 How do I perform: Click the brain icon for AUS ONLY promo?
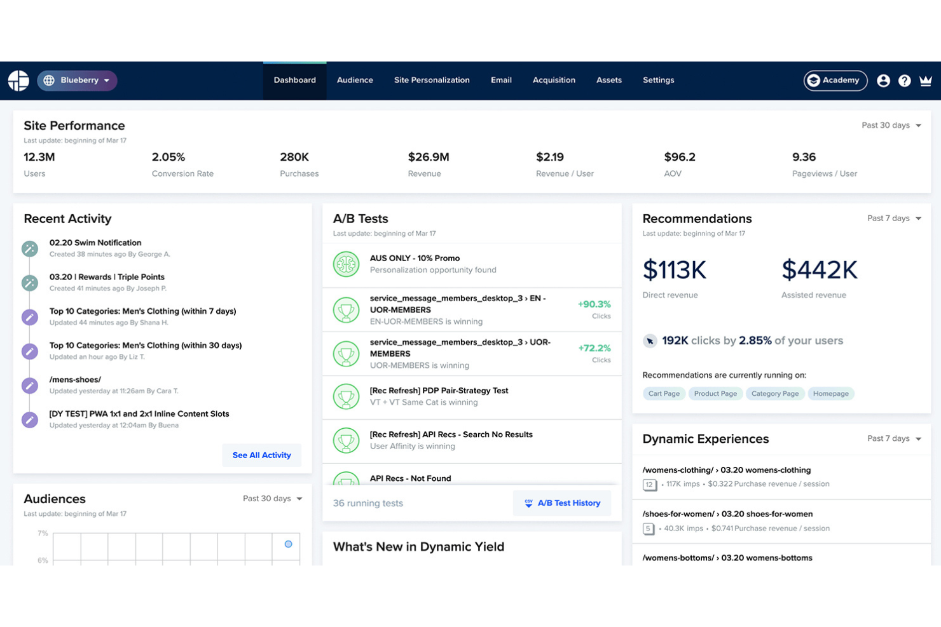coord(346,264)
